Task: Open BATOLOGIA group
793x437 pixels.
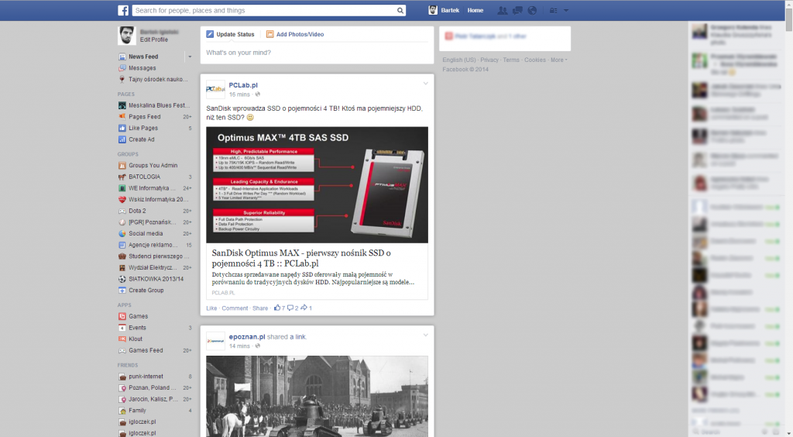Action: tap(144, 177)
